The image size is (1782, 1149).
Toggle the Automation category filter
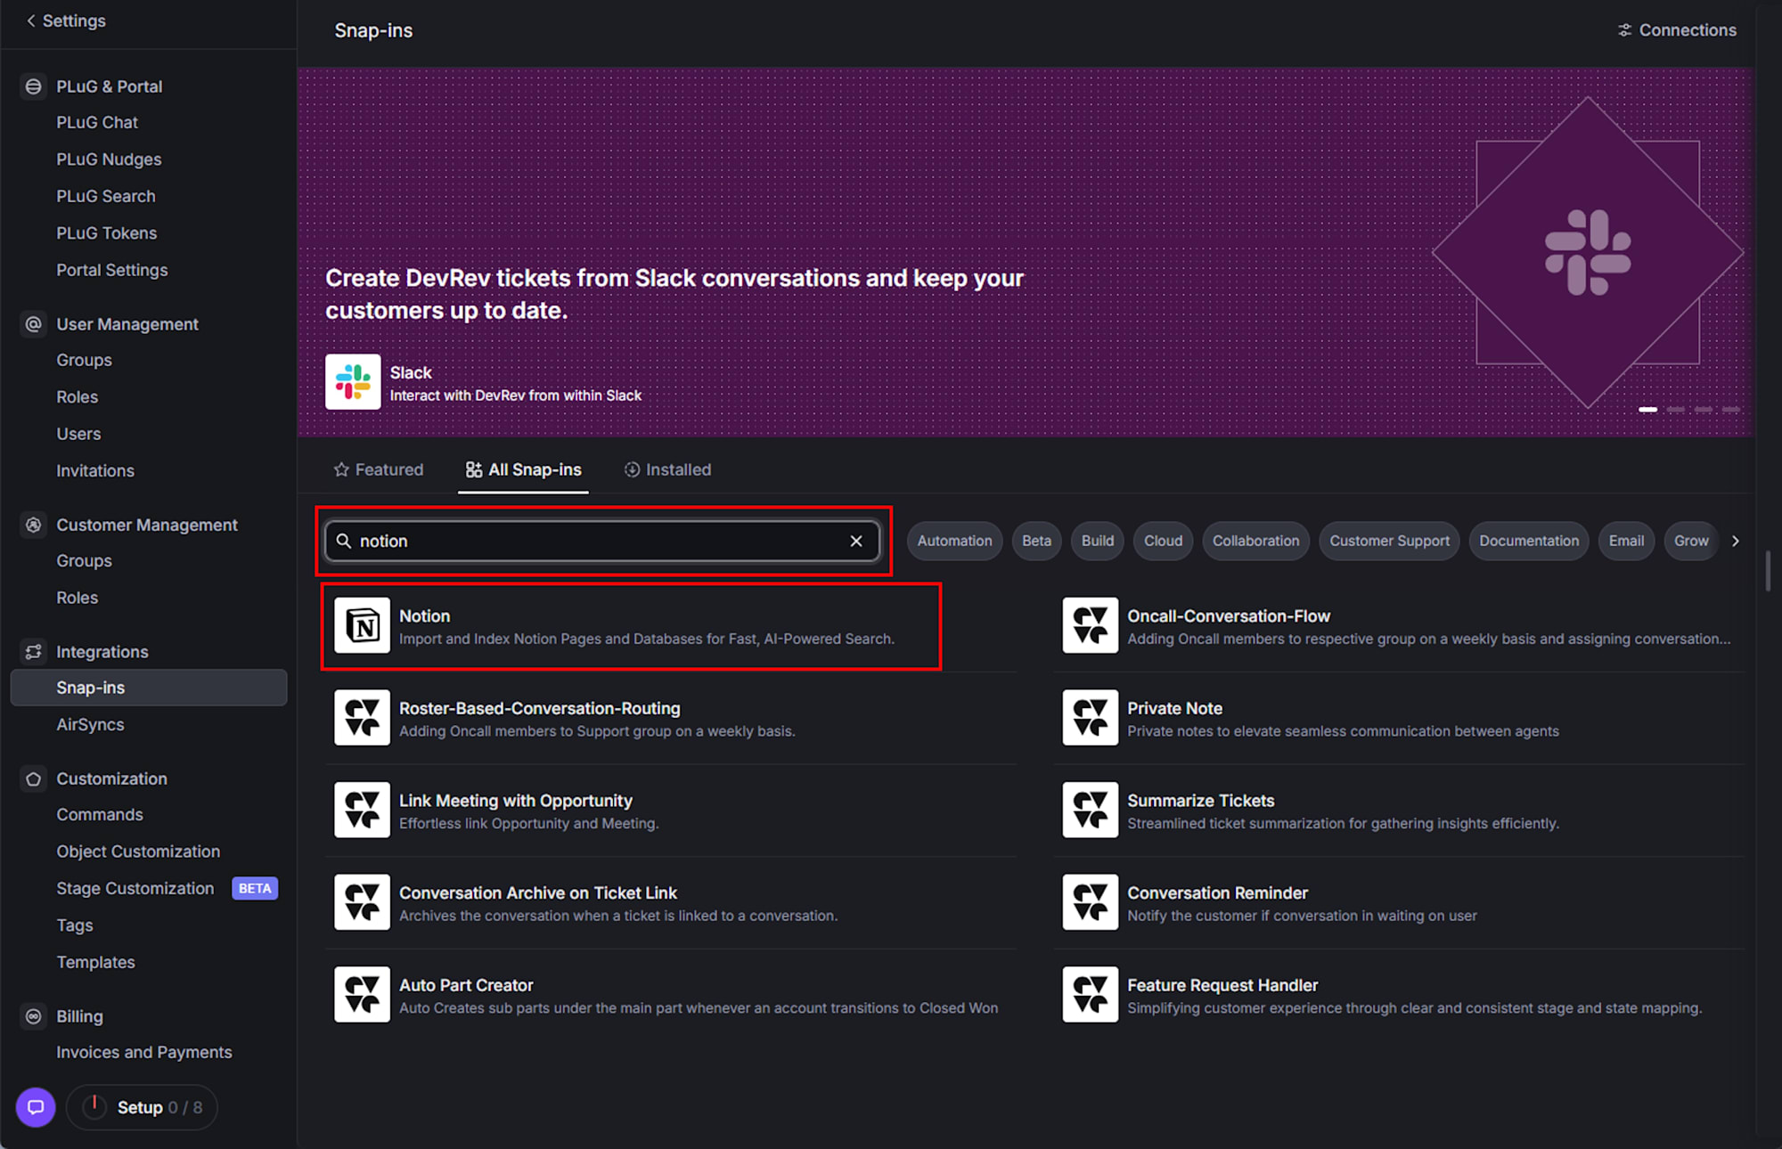[954, 541]
